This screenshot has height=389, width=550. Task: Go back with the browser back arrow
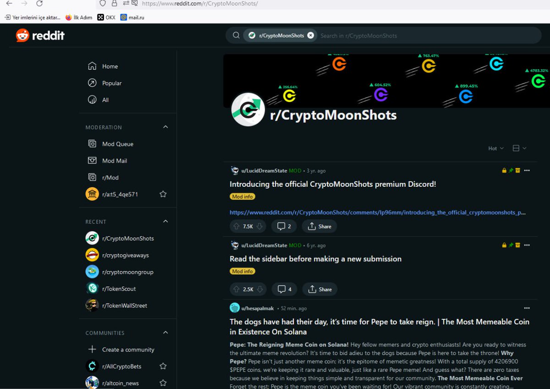click(x=9, y=3)
